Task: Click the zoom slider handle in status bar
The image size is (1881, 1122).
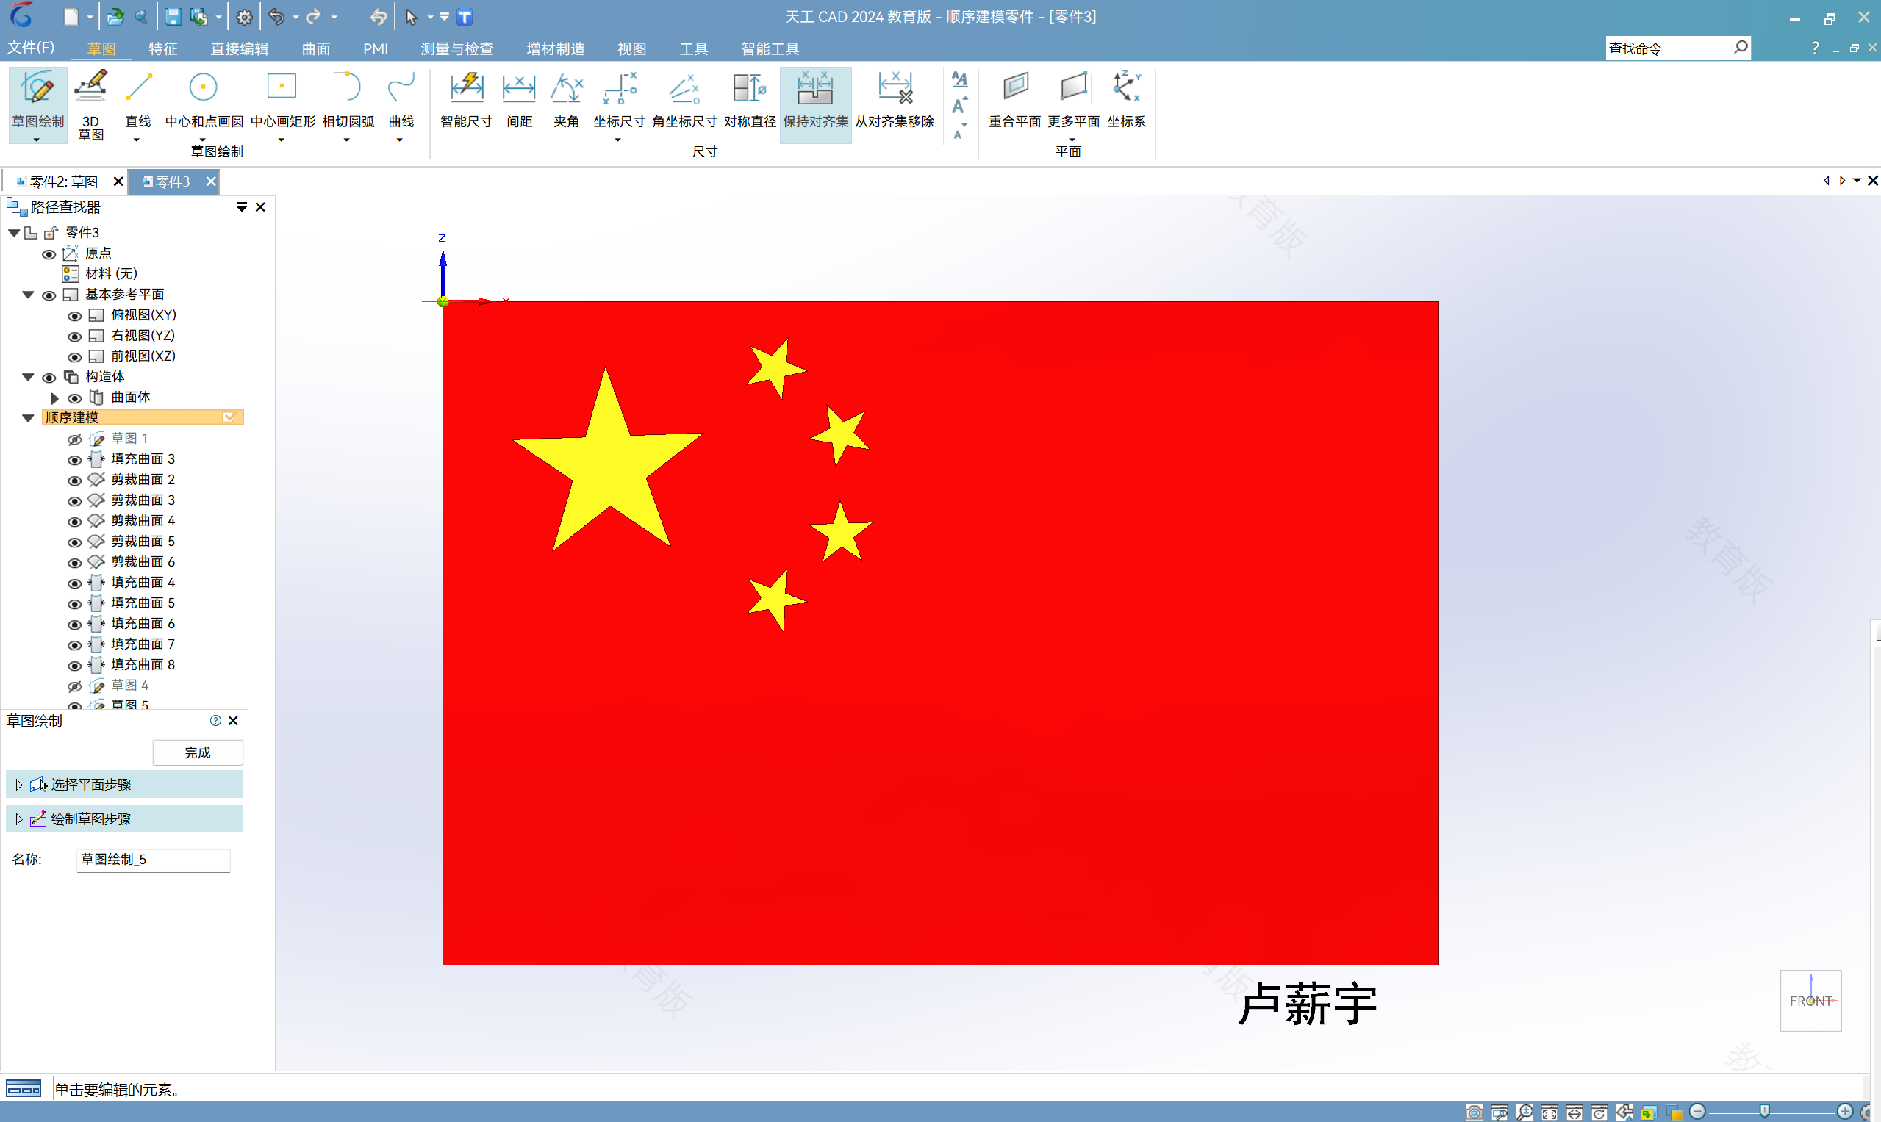Action: click(1765, 1112)
